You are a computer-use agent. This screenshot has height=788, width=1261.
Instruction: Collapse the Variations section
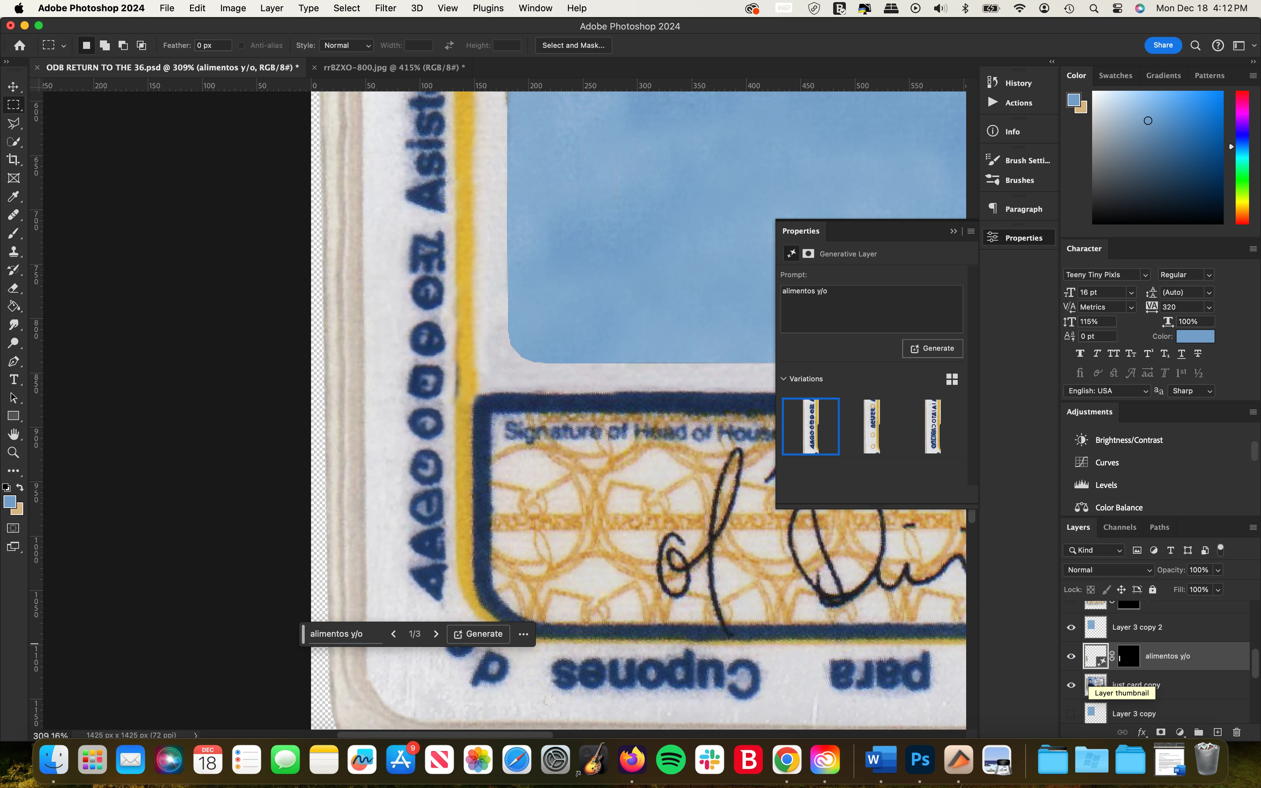pyautogui.click(x=783, y=379)
